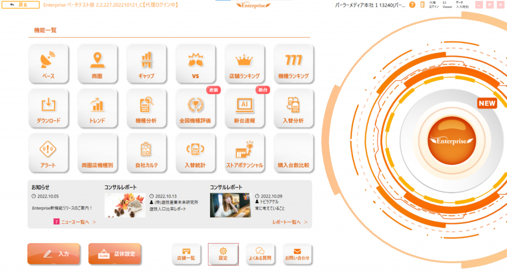Open よくある質問 FAQ
Screen dimensions: 507x272
point(260,255)
